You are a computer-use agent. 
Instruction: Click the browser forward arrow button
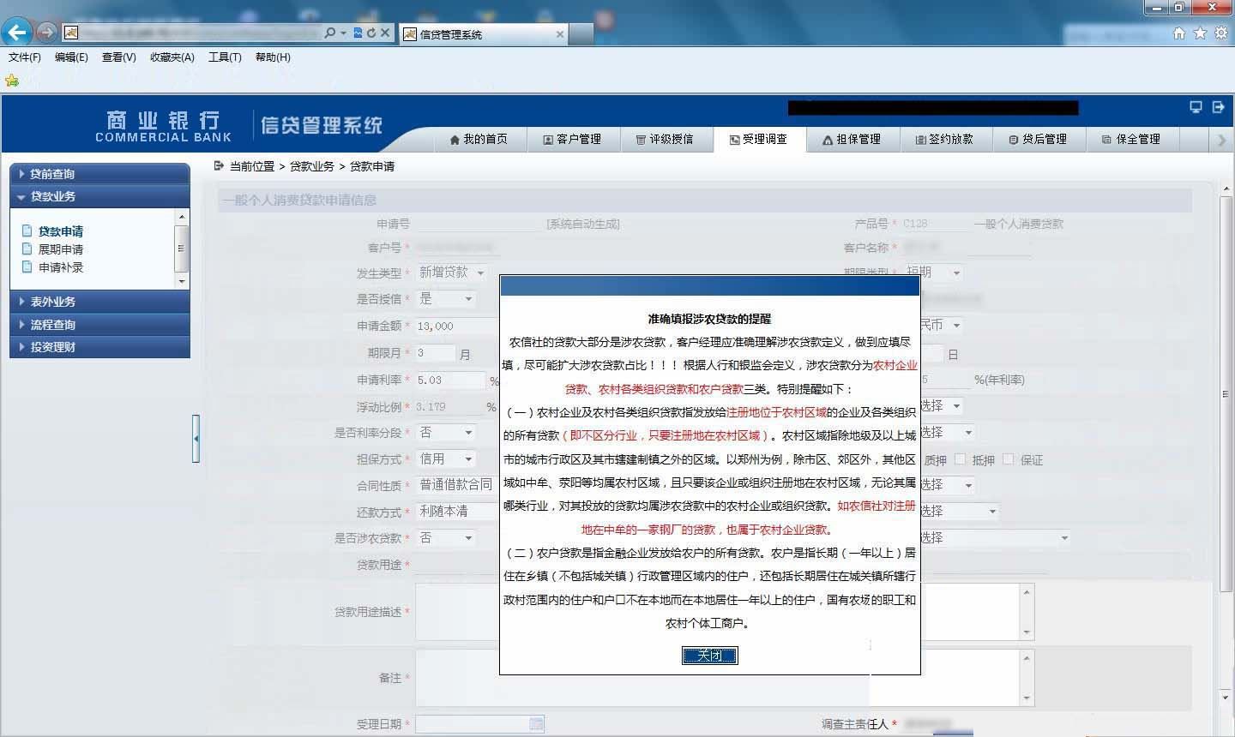tap(46, 33)
